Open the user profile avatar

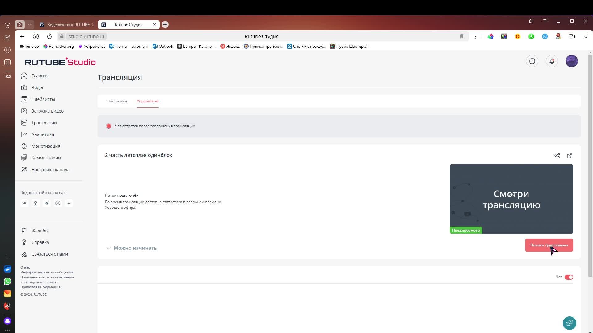pos(572,61)
